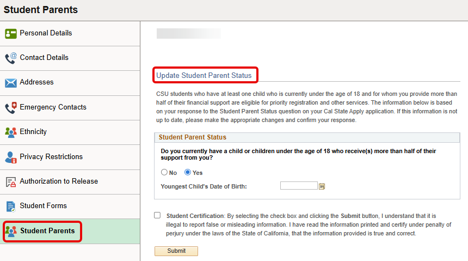
Task: Open Authorization to Release section
Action: [70, 182]
